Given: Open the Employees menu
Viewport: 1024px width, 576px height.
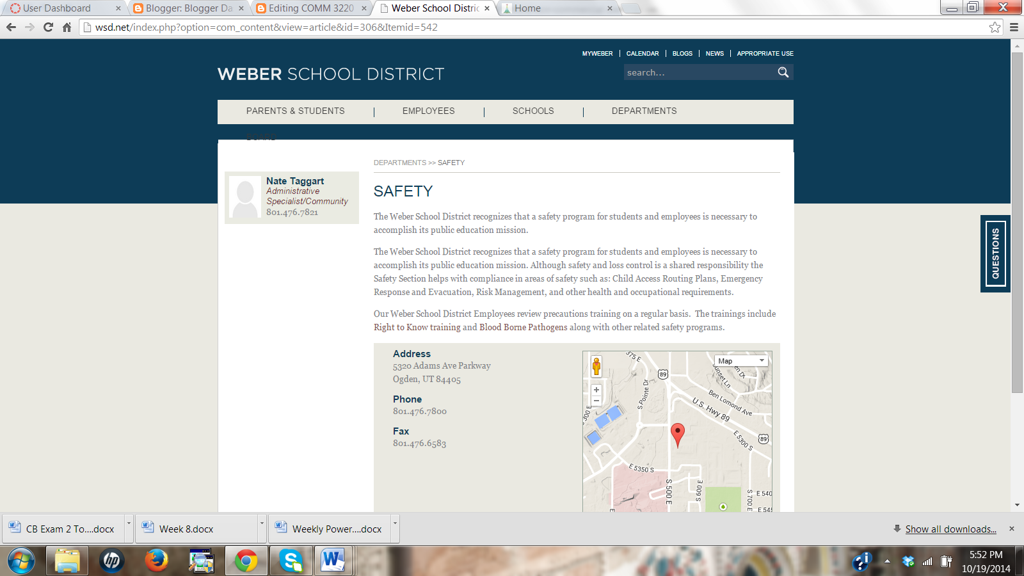Looking at the screenshot, I should [x=429, y=111].
